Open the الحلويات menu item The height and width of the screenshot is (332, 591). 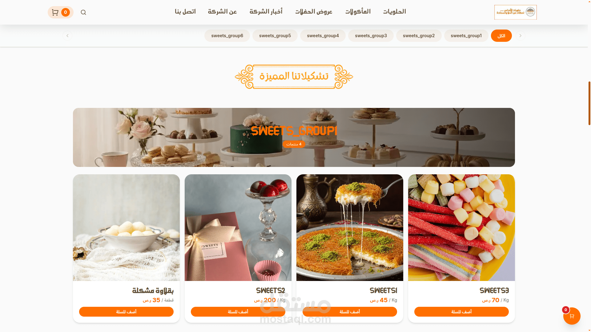tap(394, 12)
